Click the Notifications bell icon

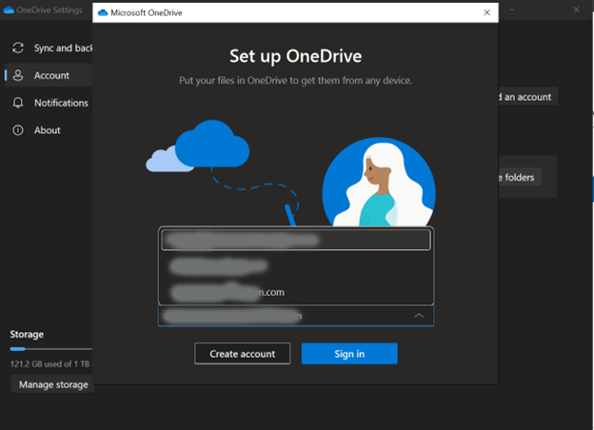[x=18, y=103]
